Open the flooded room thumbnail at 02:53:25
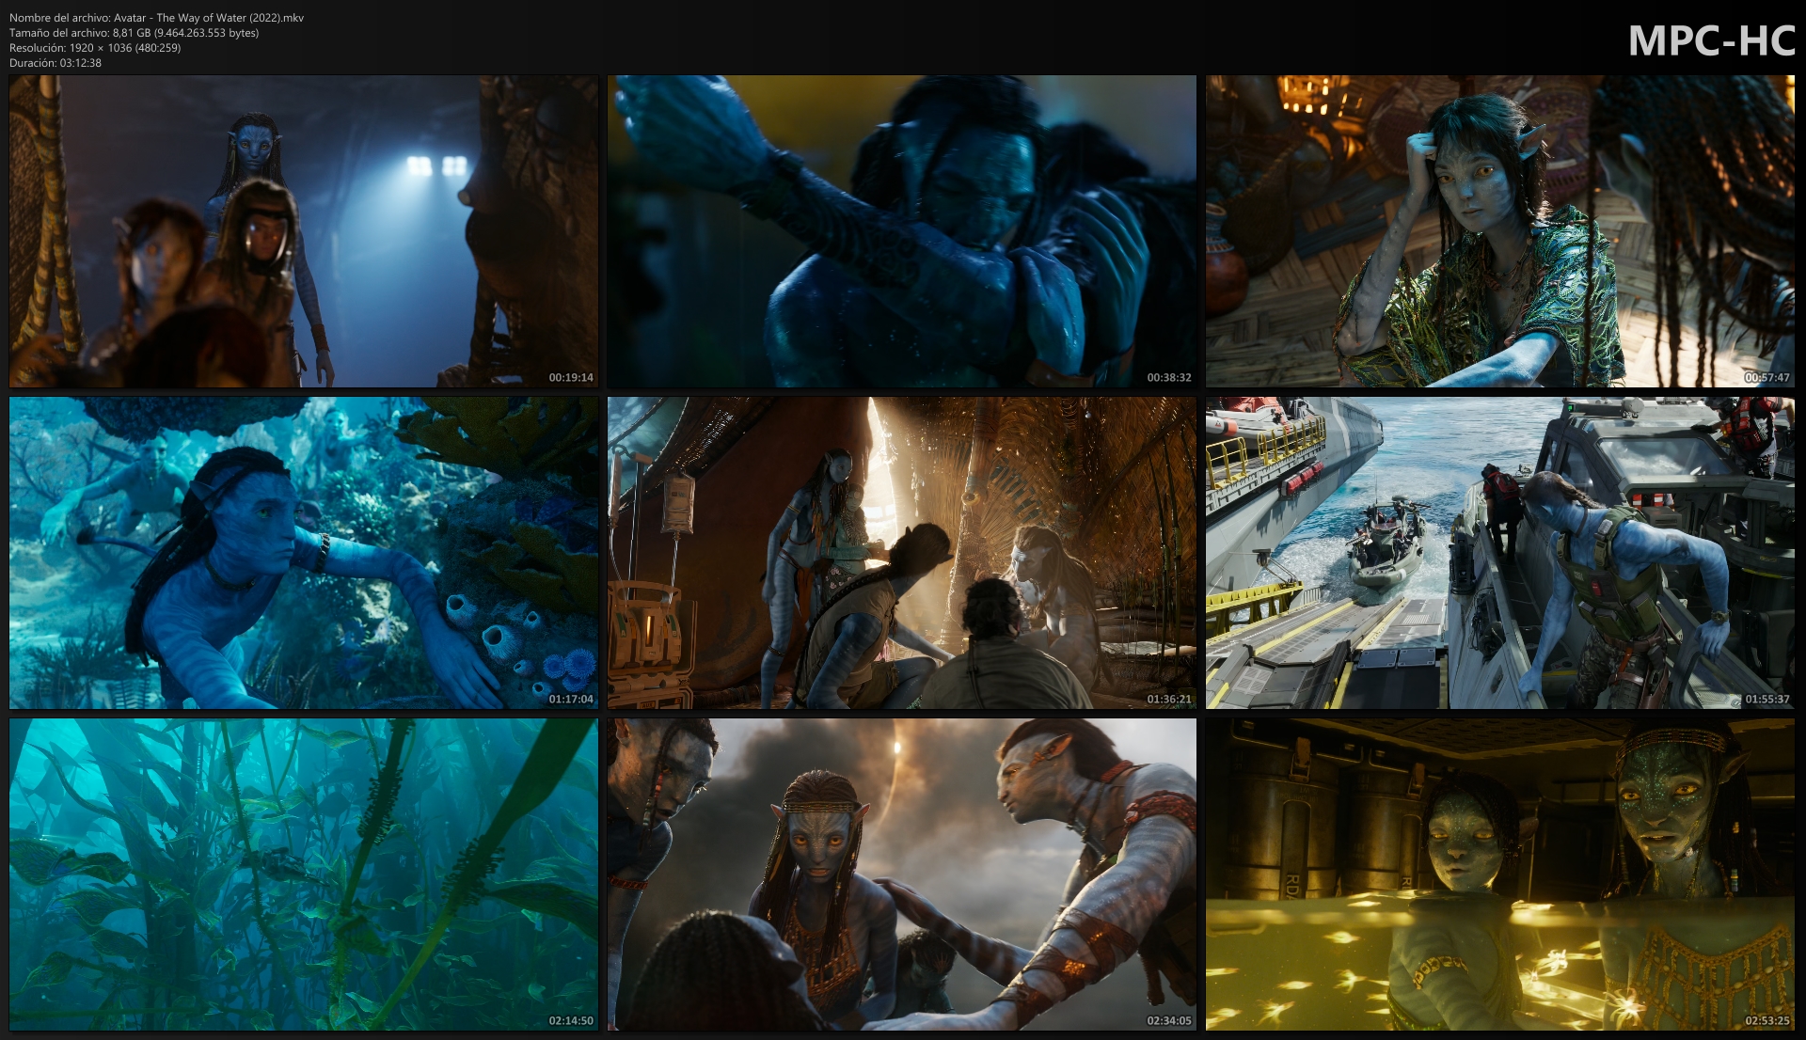This screenshot has width=1806, height=1040. [x=1499, y=874]
